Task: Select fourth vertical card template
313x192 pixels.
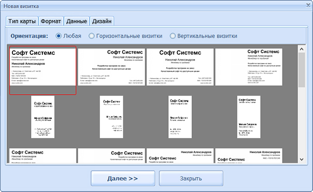Action: tap(249, 117)
